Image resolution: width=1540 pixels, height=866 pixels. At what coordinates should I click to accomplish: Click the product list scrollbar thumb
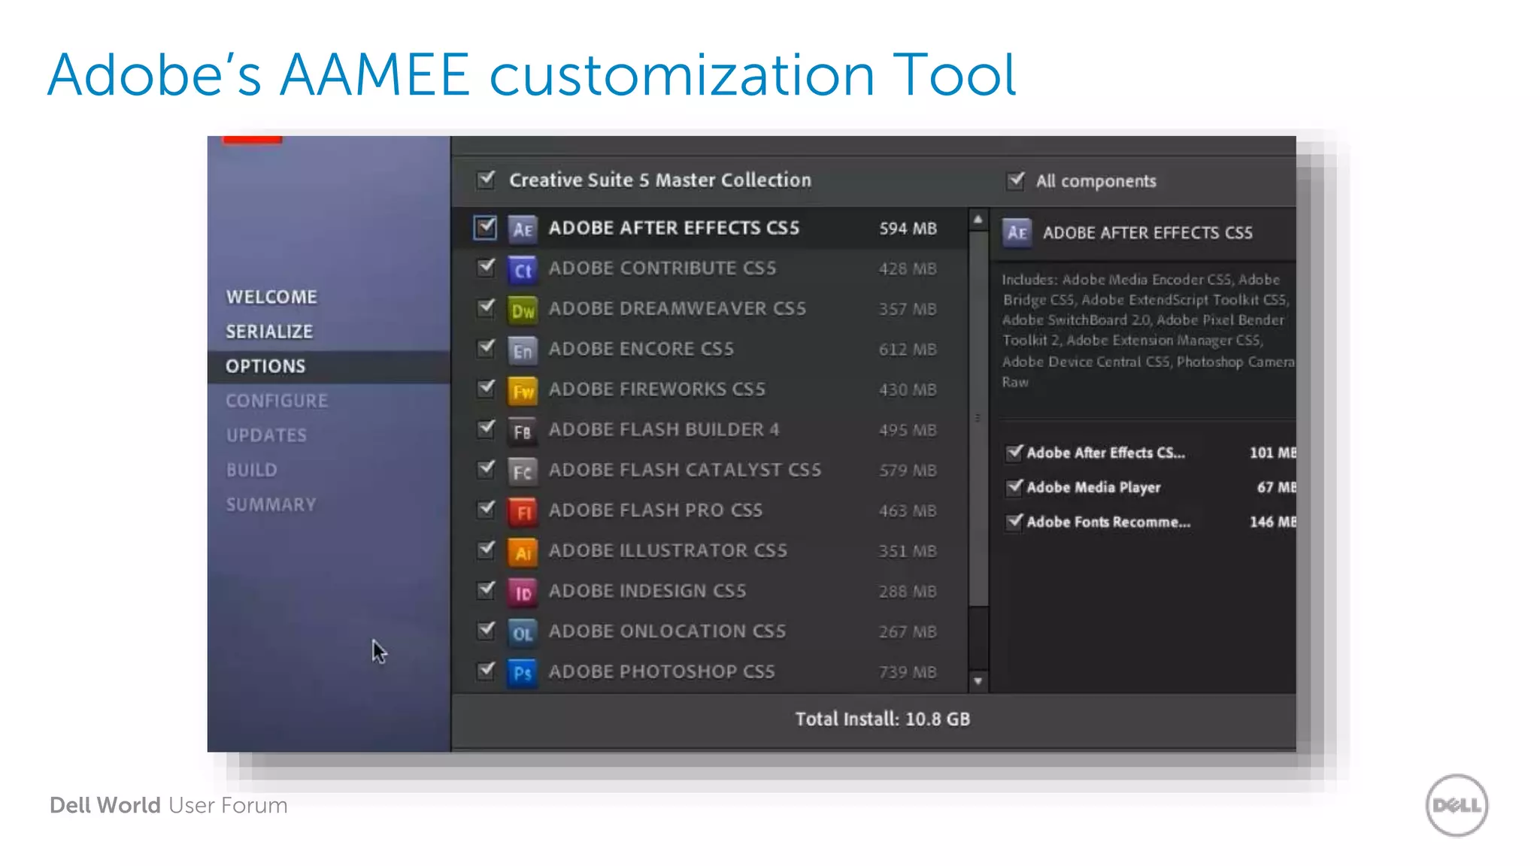(978, 418)
